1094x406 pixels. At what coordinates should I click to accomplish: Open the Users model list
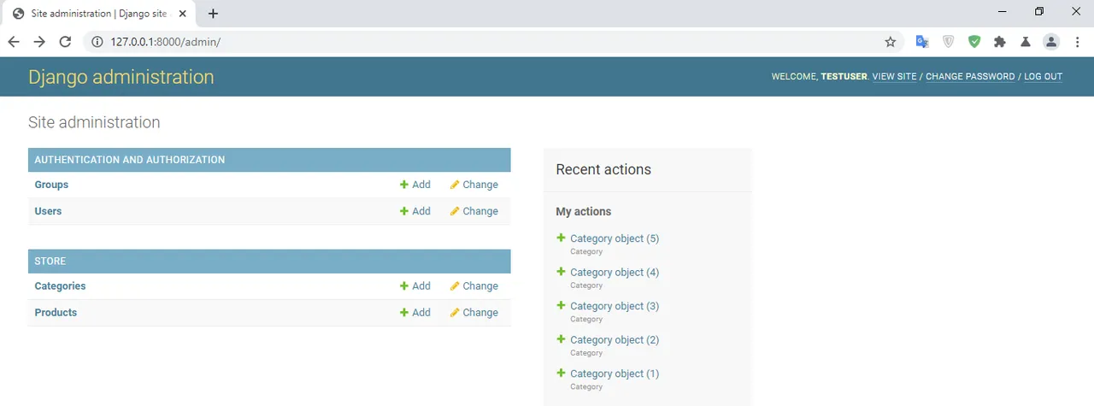tap(48, 211)
